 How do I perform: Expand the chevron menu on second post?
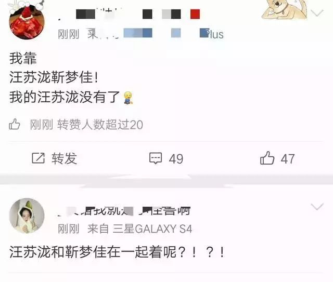(317, 207)
